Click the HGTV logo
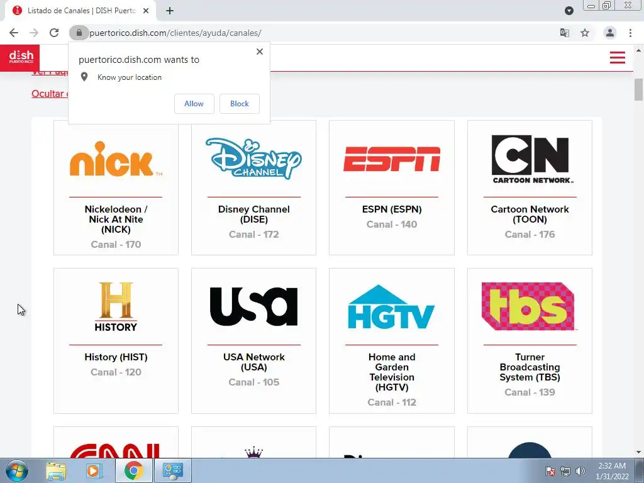 point(391,307)
